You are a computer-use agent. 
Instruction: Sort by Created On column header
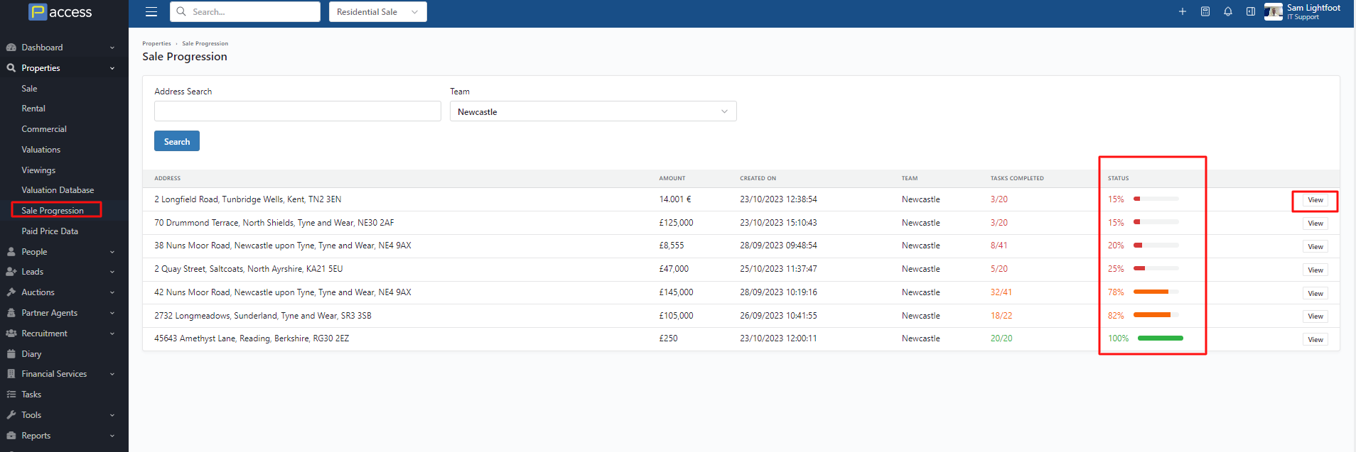point(758,178)
